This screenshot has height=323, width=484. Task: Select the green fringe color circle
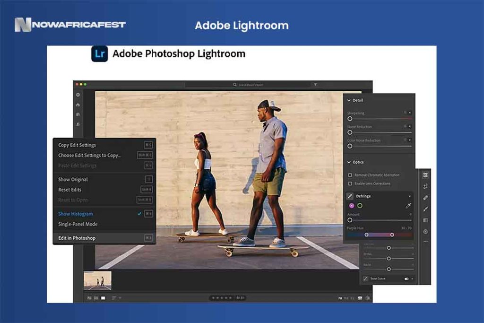(360, 206)
